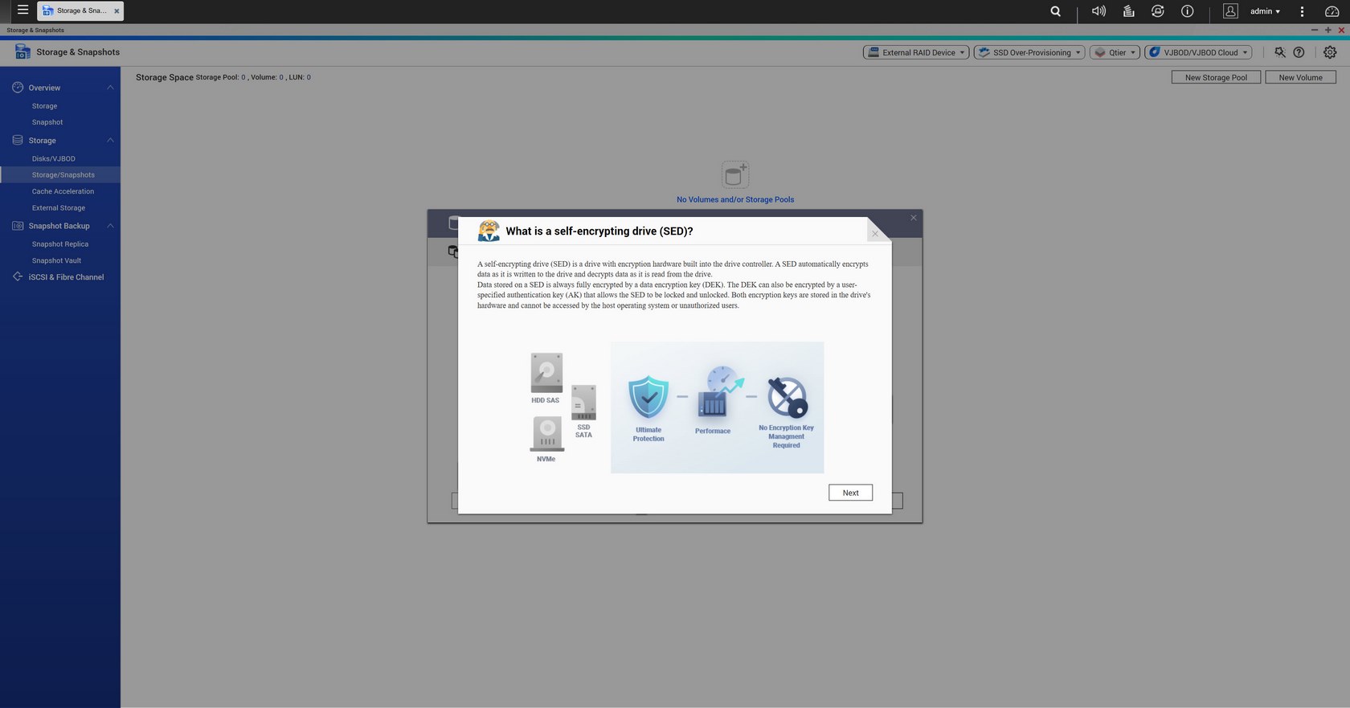Open Cache Acceleration in sidebar
Screen dimensions: 1350x708
[63, 191]
